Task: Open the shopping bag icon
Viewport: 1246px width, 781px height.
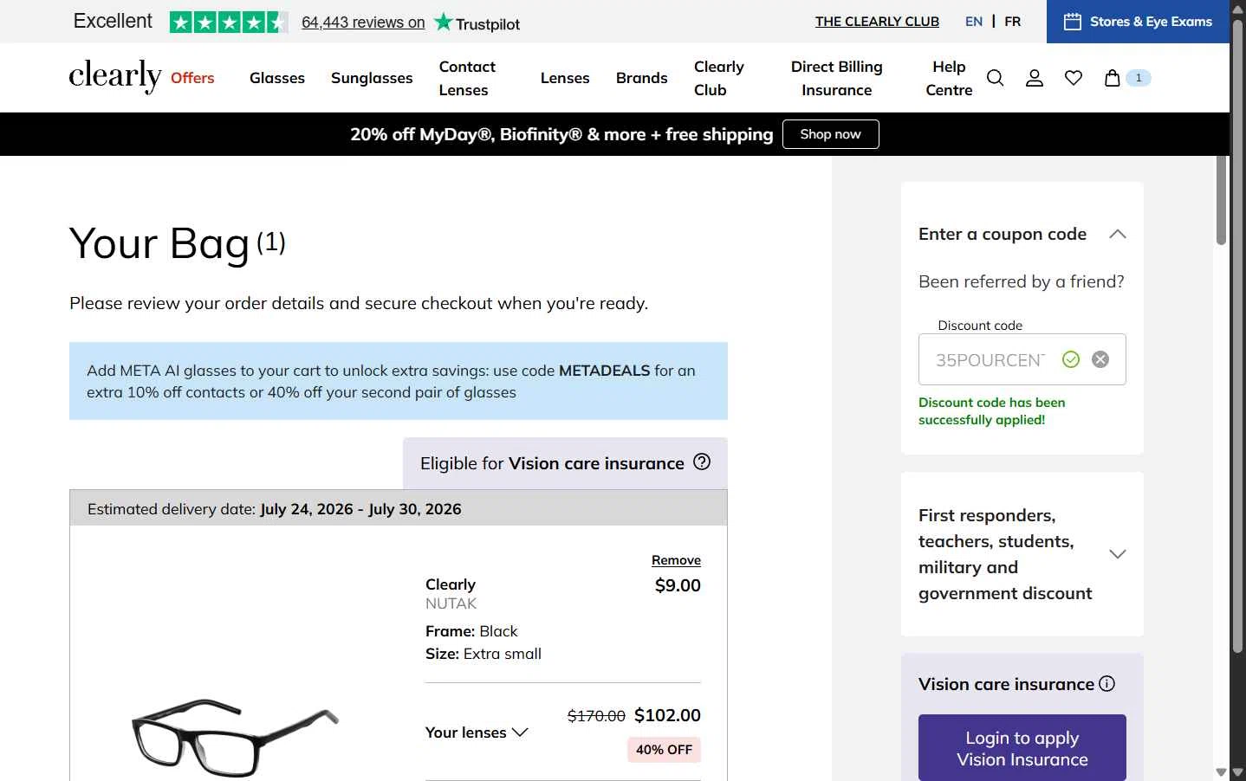Action: coord(1113,78)
